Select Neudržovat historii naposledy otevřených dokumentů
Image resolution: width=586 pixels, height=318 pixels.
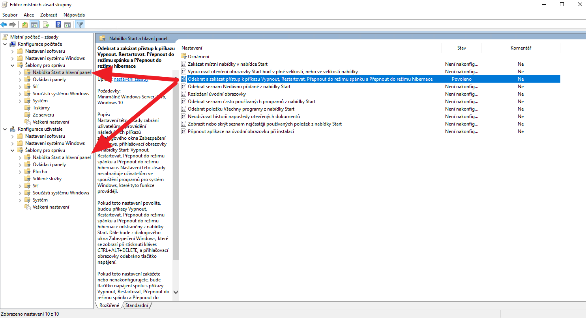tap(244, 116)
